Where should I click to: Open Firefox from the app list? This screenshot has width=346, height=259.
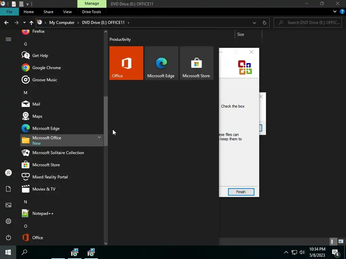click(x=62, y=31)
